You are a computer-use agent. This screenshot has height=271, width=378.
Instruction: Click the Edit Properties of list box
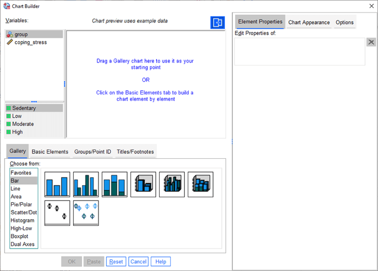click(299, 52)
